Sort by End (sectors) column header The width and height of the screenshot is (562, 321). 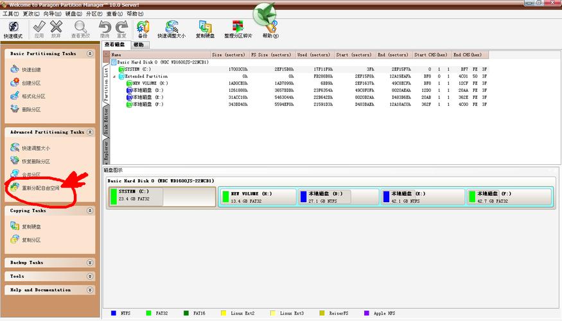pos(394,55)
